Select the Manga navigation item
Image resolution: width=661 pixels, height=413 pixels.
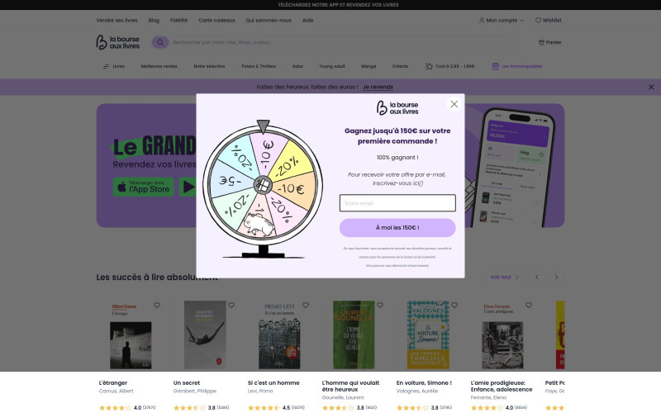[x=369, y=67]
